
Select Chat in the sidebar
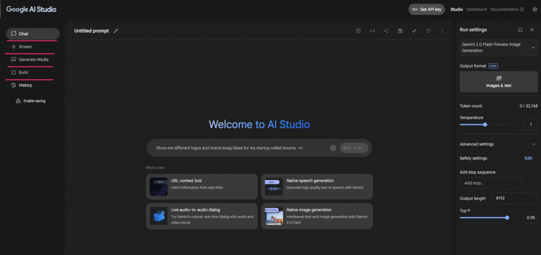click(33, 34)
